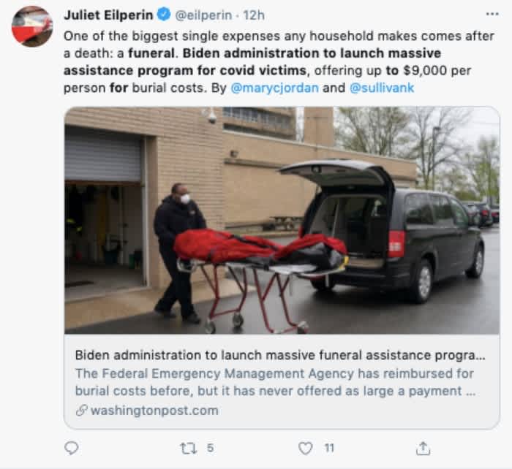This screenshot has height=469, width=512.
Task: Click the tweet body text about funeral expenses
Action: coord(279,62)
